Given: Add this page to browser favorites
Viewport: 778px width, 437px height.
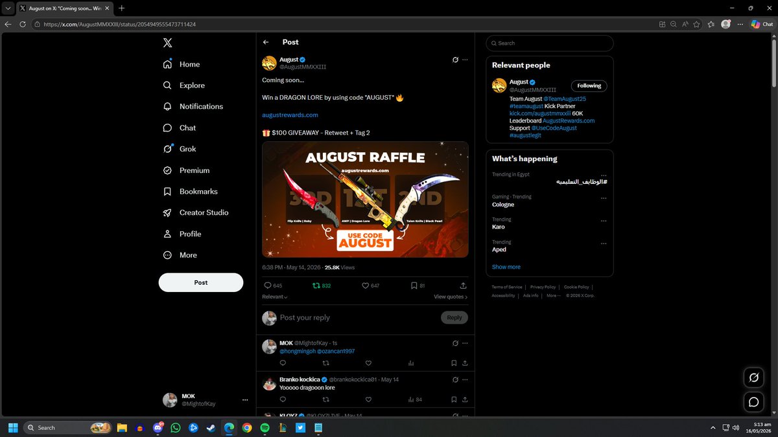Looking at the screenshot, I should 696,24.
